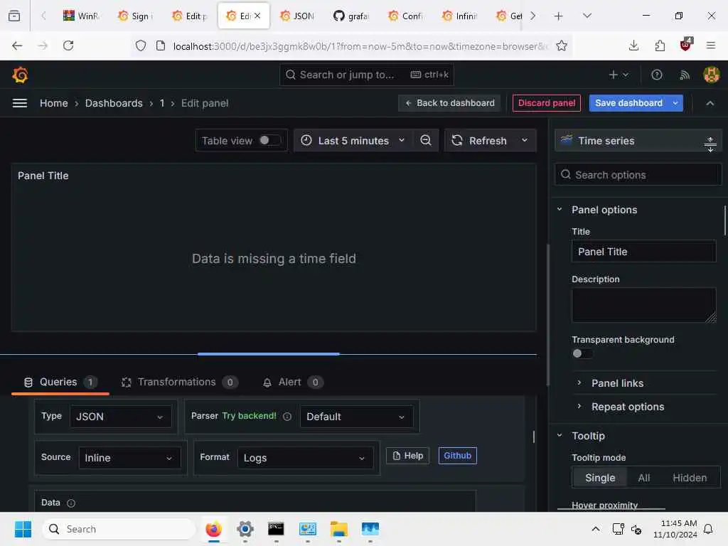This screenshot has width=728, height=546.
Task: Click the uBlock shield extension icon
Action: 686,45
